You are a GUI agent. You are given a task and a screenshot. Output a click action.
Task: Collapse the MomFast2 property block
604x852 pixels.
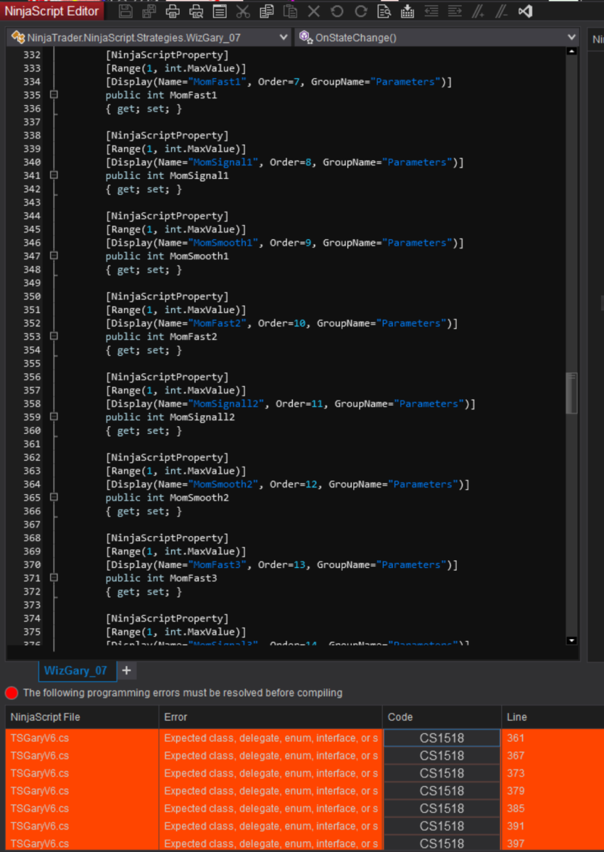(x=53, y=337)
